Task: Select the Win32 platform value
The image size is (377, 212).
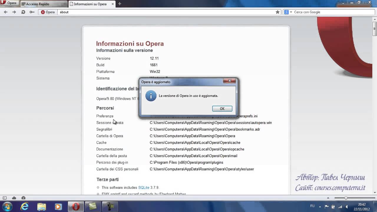Action: tap(155, 72)
